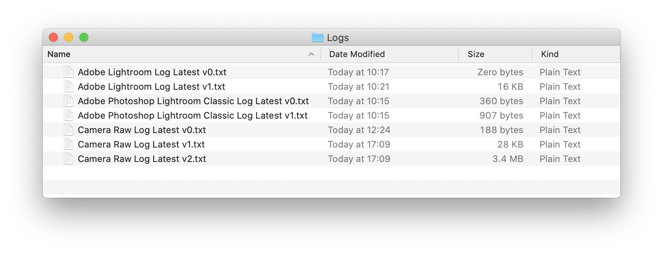Click the Logs folder icon in the title bar
The width and height of the screenshot is (663, 254).
[x=317, y=37]
